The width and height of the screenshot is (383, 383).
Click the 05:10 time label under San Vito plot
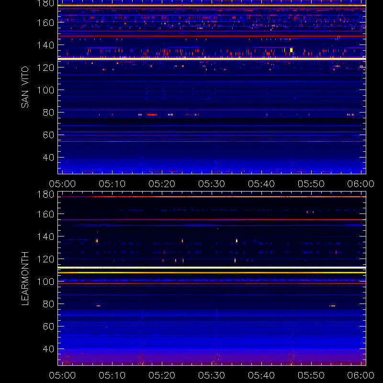coord(112,184)
